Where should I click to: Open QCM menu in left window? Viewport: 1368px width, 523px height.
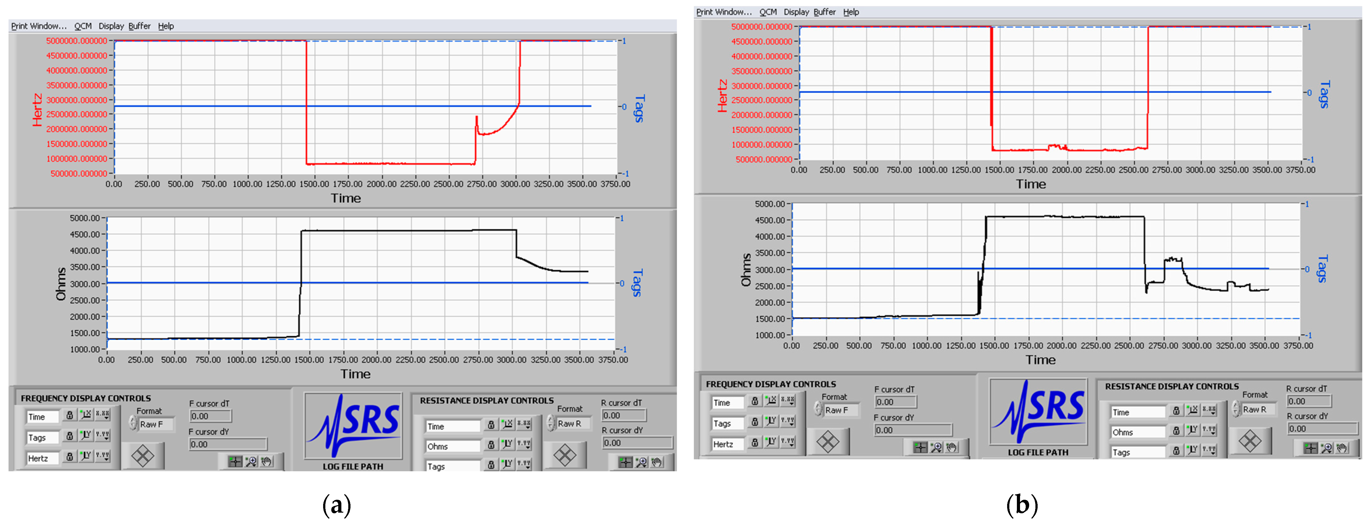click(83, 26)
